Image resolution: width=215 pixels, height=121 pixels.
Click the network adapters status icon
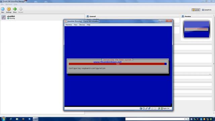(149, 108)
